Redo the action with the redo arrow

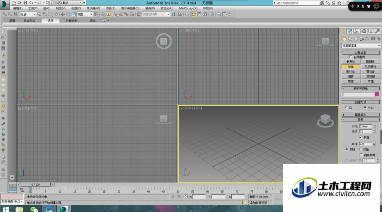click(x=39, y=3)
